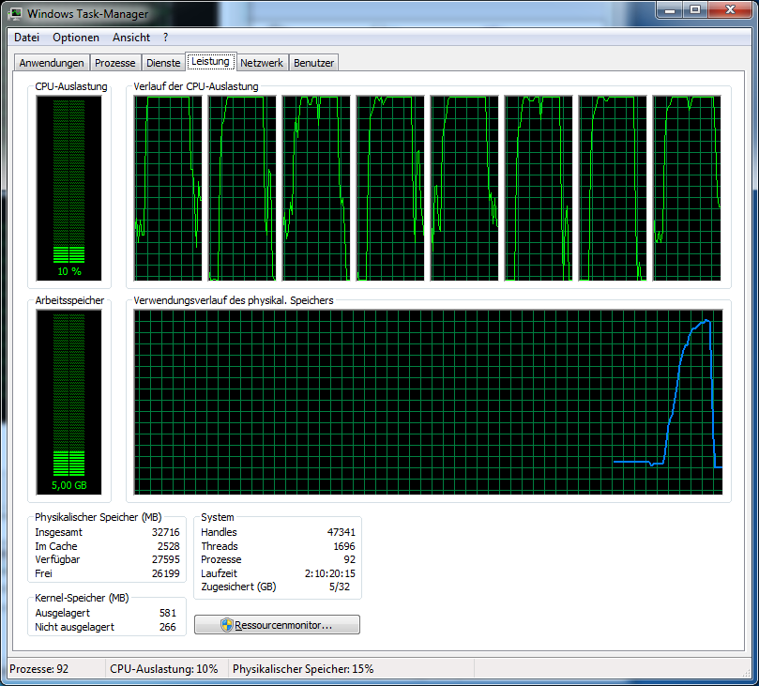Click the shield icon on the Ressourcenmonitor button
Viewport: 759px width, 686px height.
click(226, 625)
